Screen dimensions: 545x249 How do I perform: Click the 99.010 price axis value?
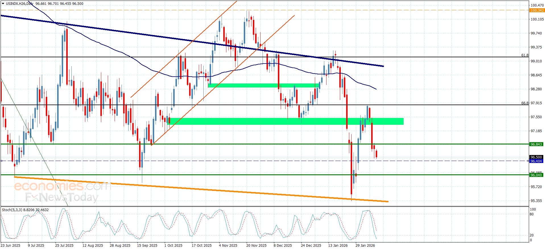[x=536, y=61]
